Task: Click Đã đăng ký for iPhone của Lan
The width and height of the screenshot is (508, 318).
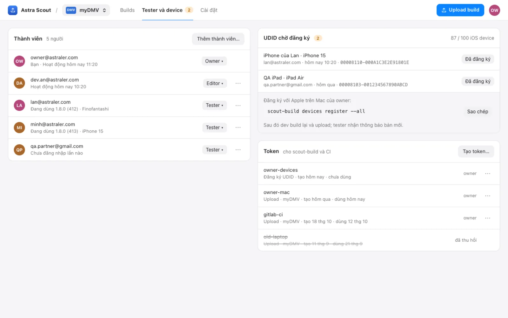Action: click(x=478, y=59)
